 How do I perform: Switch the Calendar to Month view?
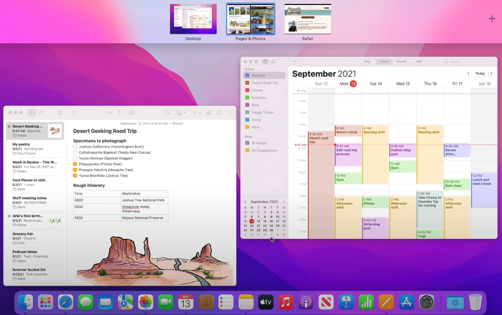pyautogui.click(x=401, y=62)
